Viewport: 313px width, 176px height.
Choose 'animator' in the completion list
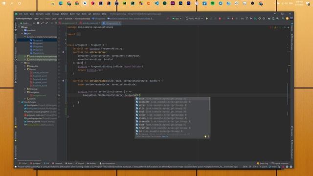(x=172, y=102)
